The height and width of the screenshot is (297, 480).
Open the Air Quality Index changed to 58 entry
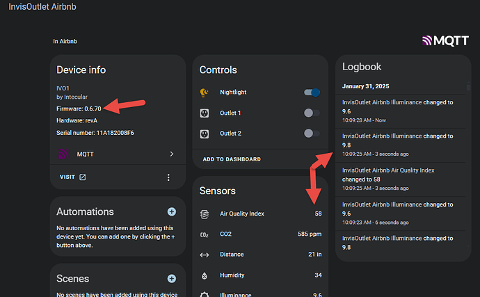(401, 179)
